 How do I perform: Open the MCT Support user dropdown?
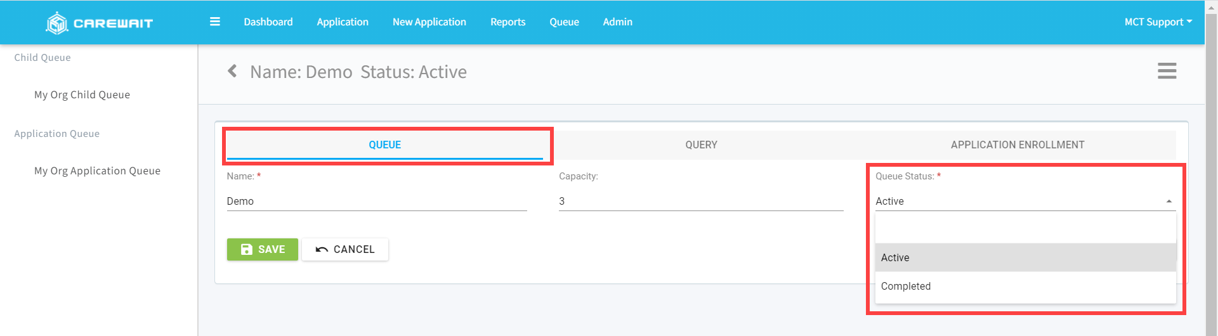(x=1158, y=22)
